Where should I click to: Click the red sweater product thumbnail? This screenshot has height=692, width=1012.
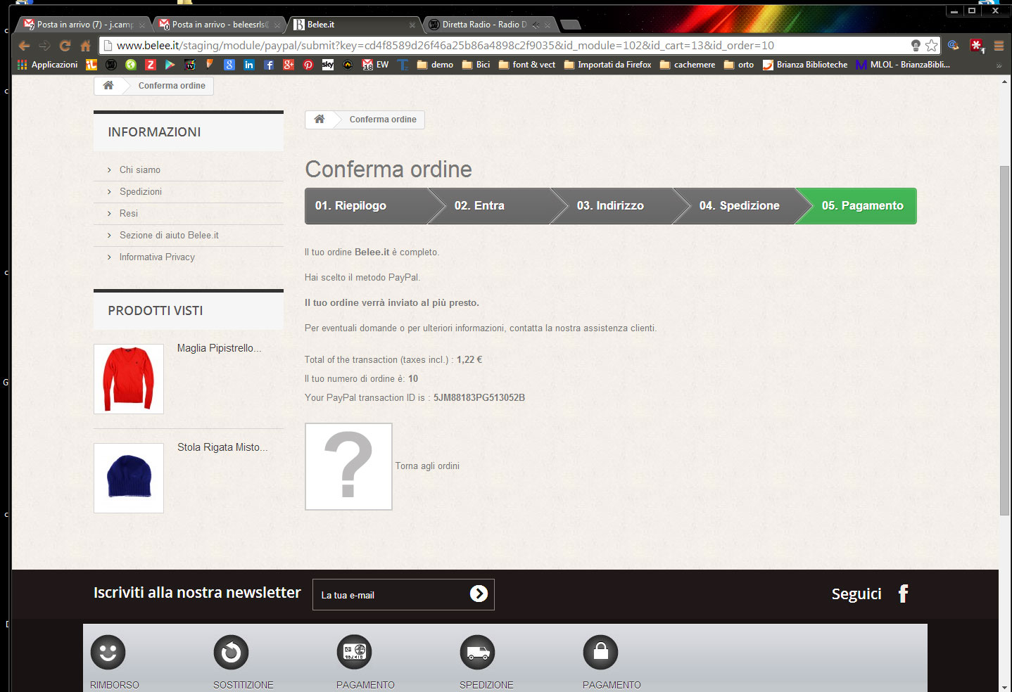pyautogui.click(x=129, y=379)
